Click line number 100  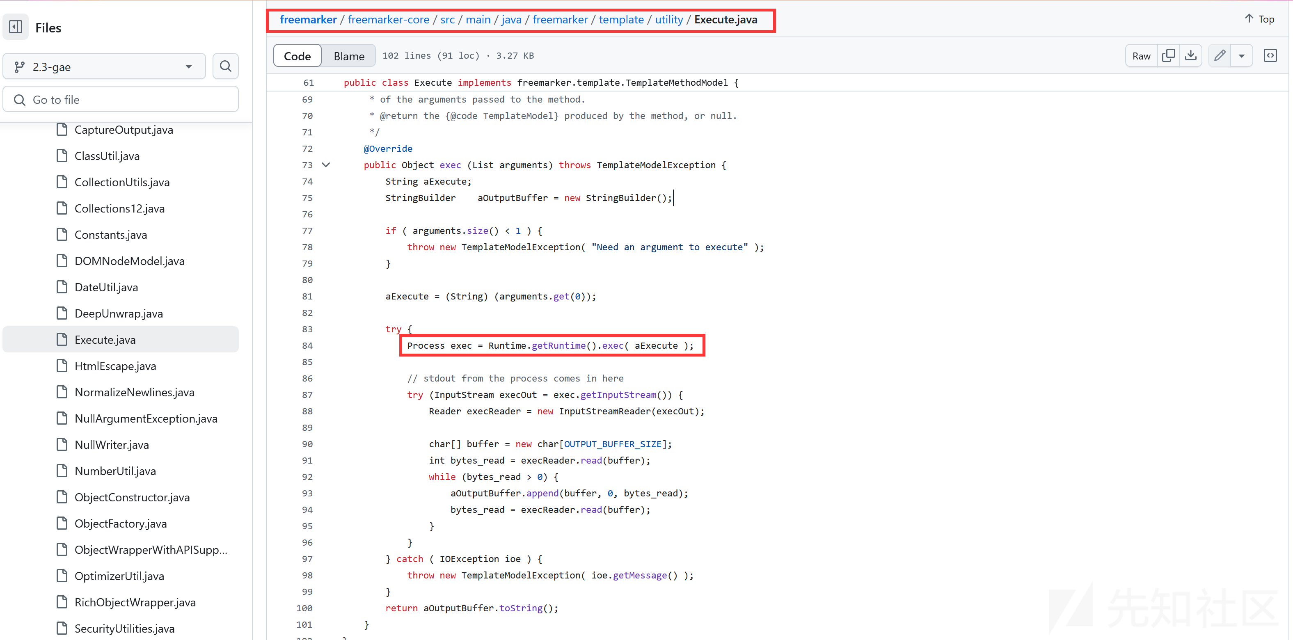pyautogui.click(x=304, y=608)
